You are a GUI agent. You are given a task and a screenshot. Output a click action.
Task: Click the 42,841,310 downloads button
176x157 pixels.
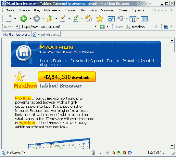[x=67, y=77]
